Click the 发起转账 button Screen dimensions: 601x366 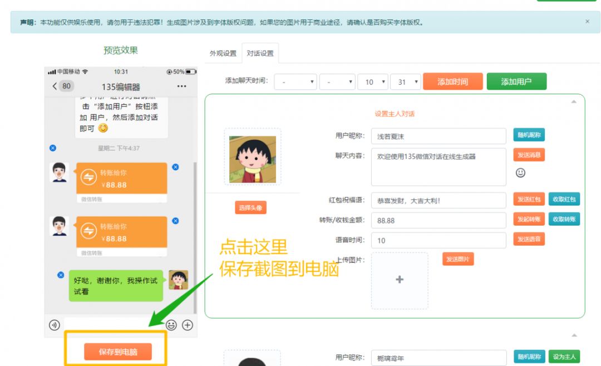529,219
